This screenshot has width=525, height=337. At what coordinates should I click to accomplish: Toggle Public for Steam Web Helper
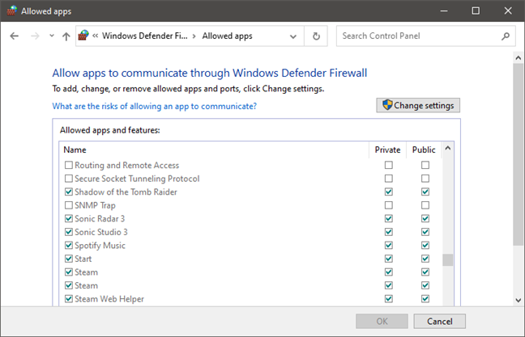pos(425,298)
